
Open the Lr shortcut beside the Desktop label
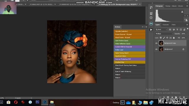tap(123, 102)
